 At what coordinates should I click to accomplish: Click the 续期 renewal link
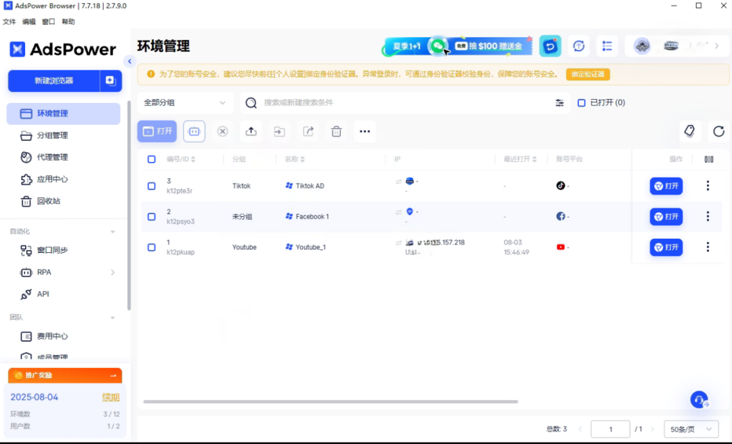110,397
